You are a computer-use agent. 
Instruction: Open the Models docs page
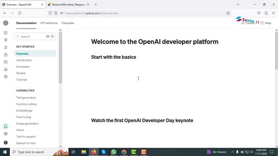(21, 73)
